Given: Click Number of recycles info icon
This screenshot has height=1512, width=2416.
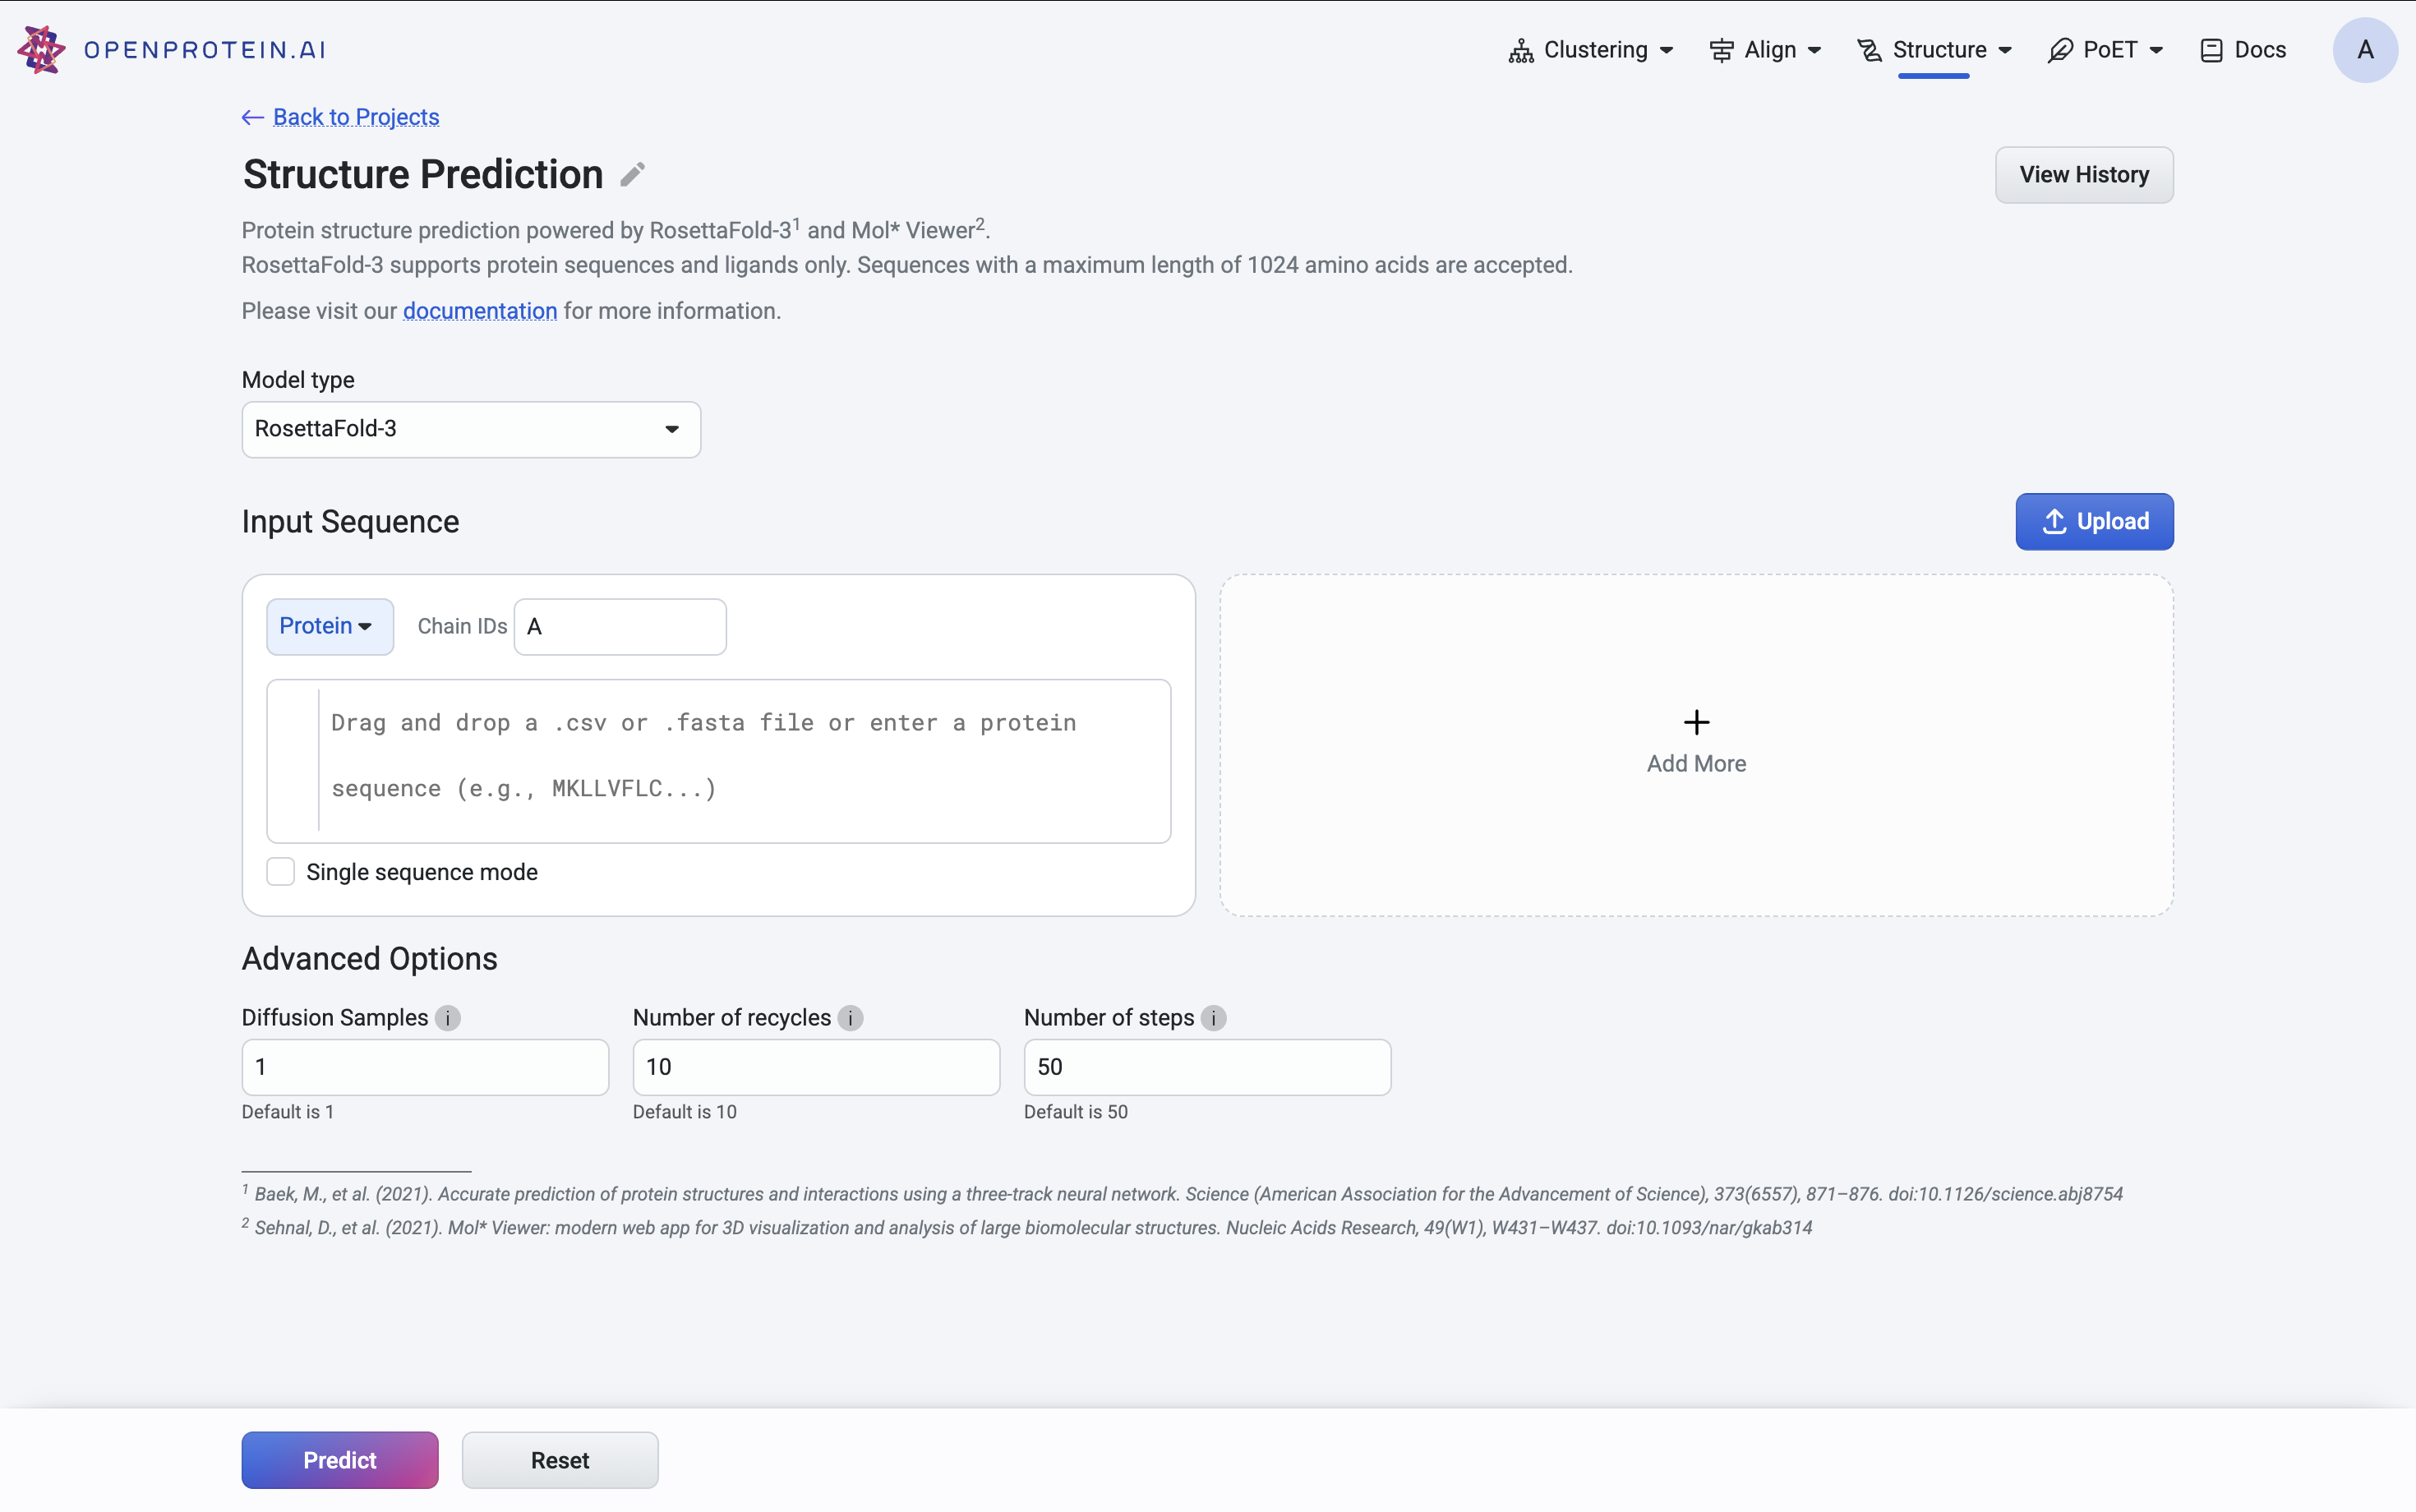Looking at the screenshot, I should click(x=850, y=1018).
